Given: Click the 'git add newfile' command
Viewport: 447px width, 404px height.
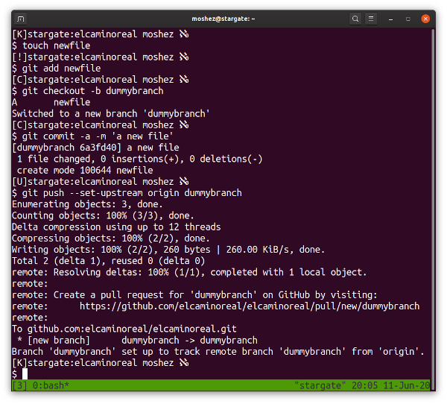Looking at the screenshot, I should coord(56,69).
